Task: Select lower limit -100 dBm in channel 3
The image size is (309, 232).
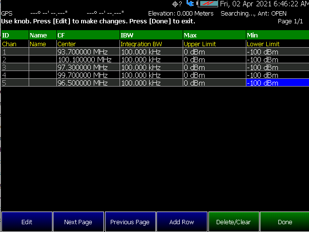Action: [278, 67]
